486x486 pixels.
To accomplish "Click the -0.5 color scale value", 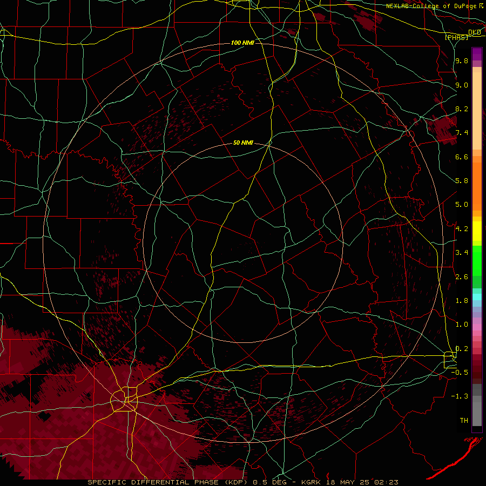I will pyautogui.click(x=460, y=373).
